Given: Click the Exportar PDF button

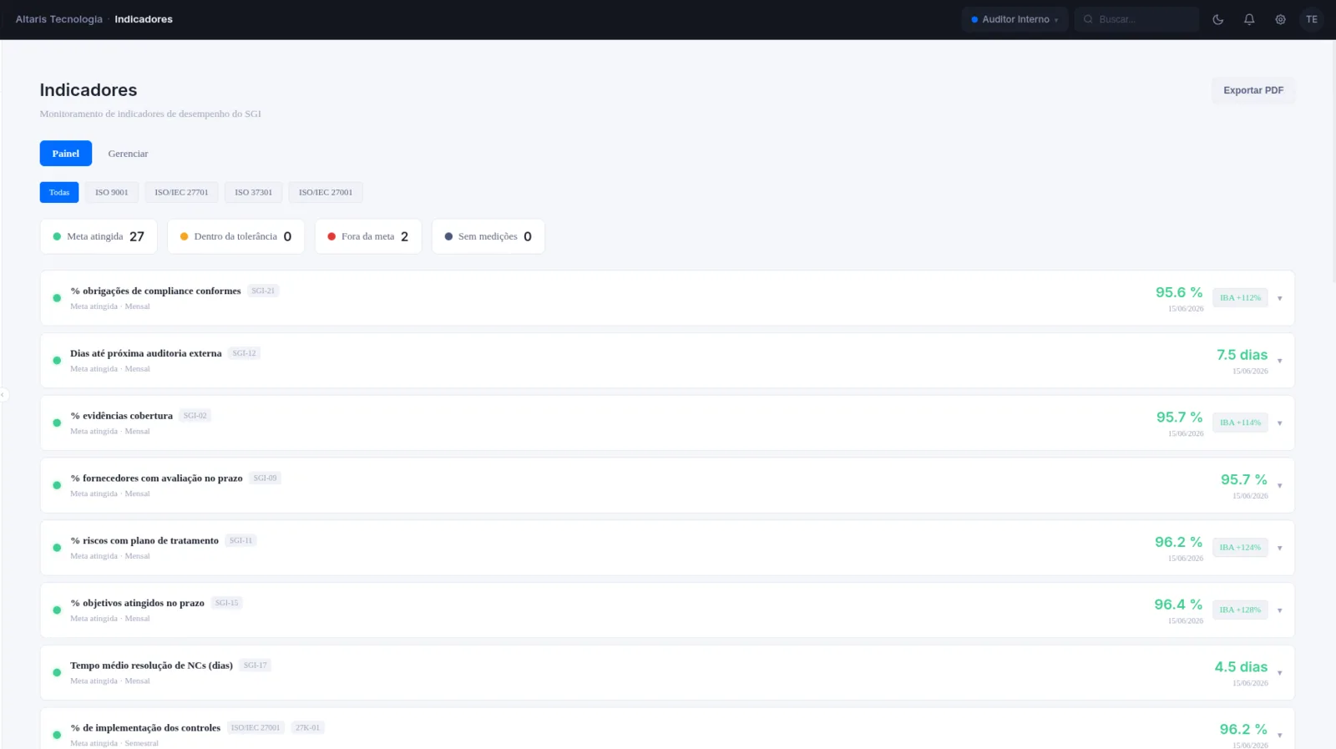Looking at the screenshot, I should pyautogui.click(x=1253, y=90).
